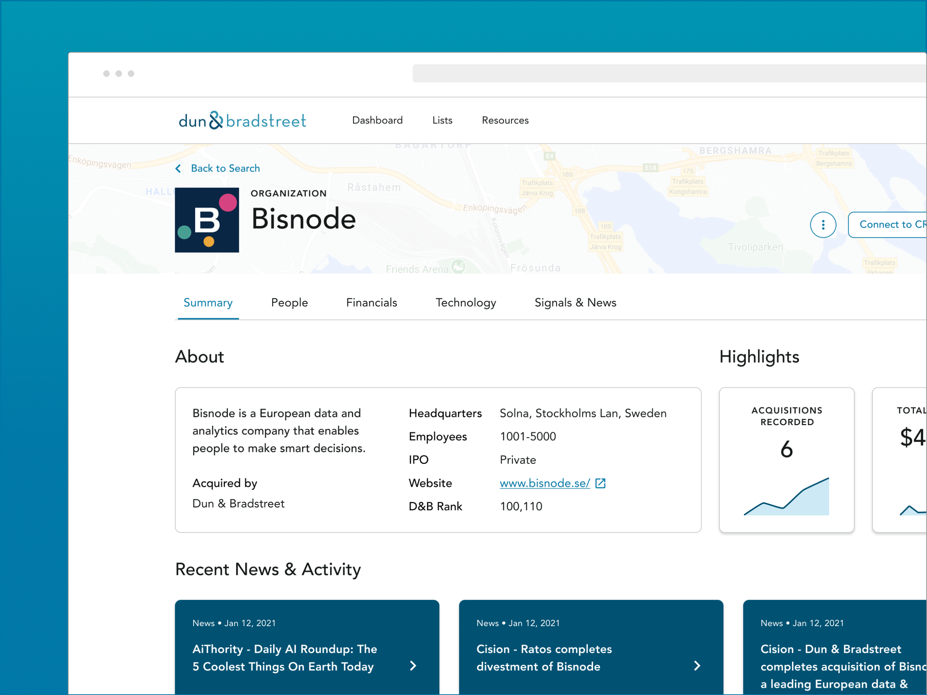Viewport: 927px width, 695px height.
Task: Open Resources in the navigation
Action: (x=505, y=120)
